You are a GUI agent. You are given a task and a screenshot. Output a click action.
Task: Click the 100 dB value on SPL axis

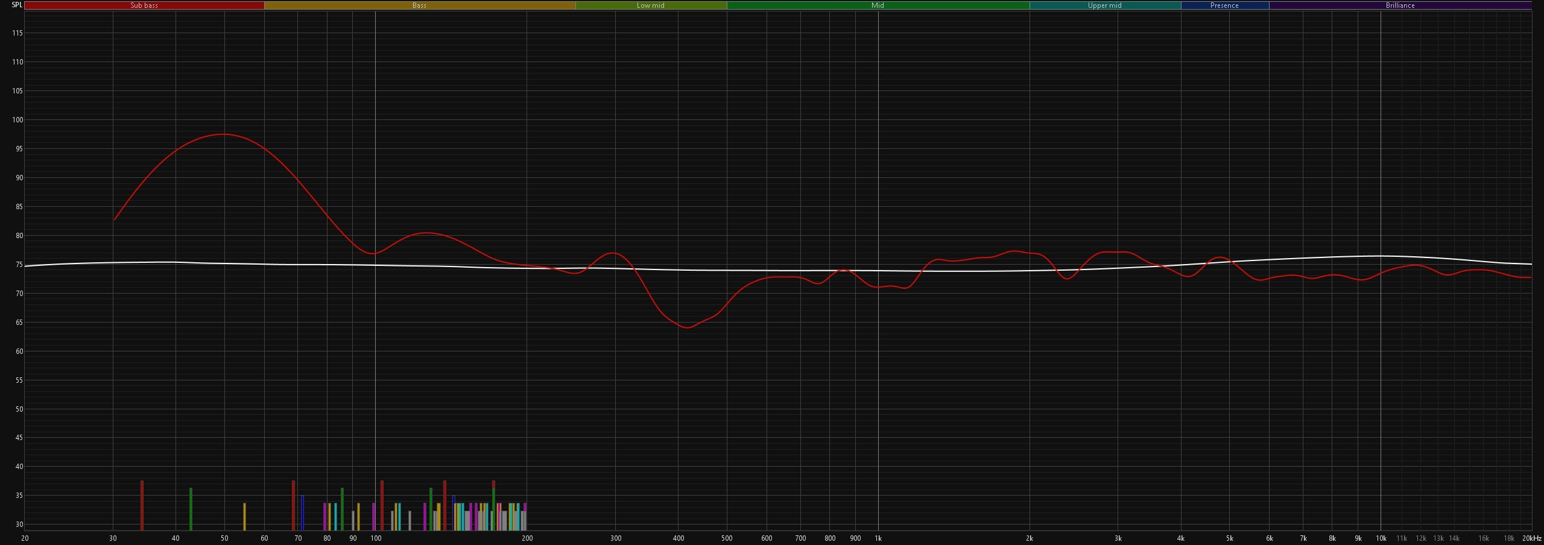coord(17,120)
